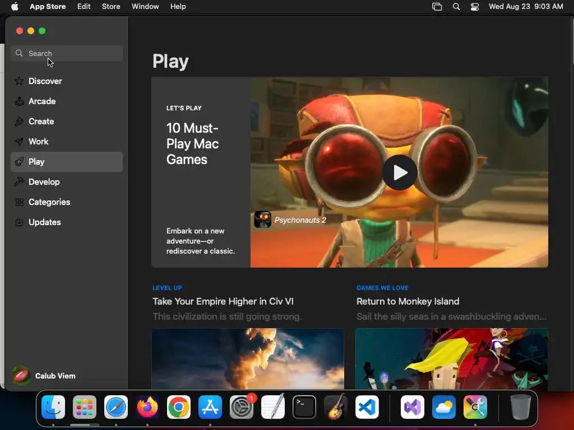Open TextEdit from the Dock

(273, 406)
